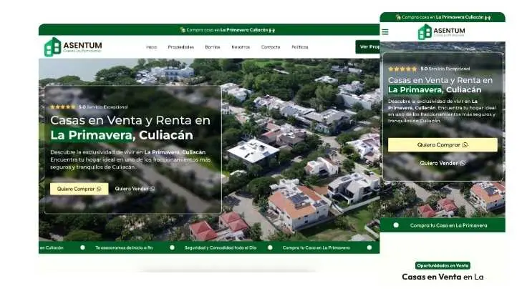Open the Inicio menu item

tap(151, 47)
